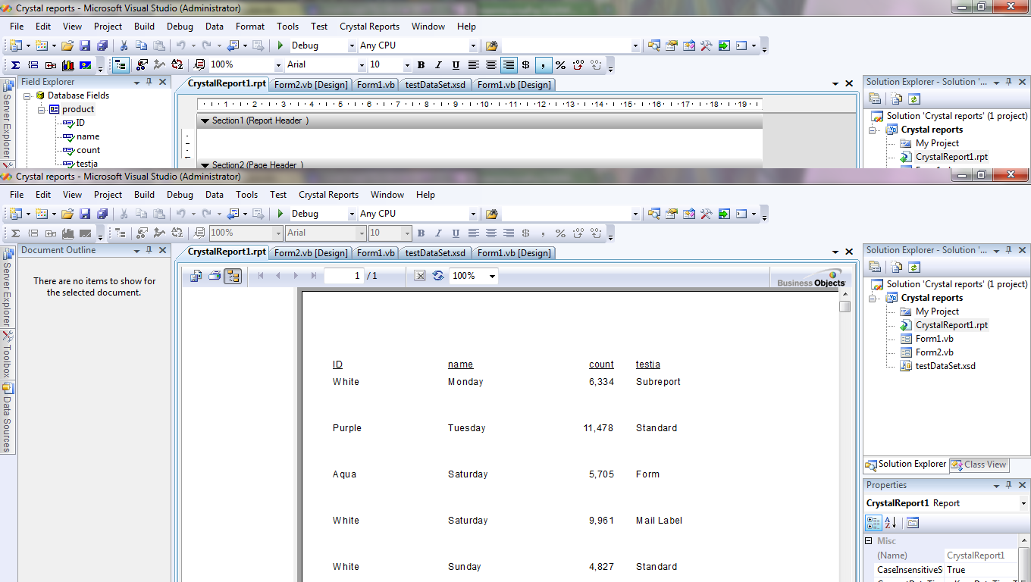Select Form1.vb in lower Solution Explorer

click(x=934, y=339)
